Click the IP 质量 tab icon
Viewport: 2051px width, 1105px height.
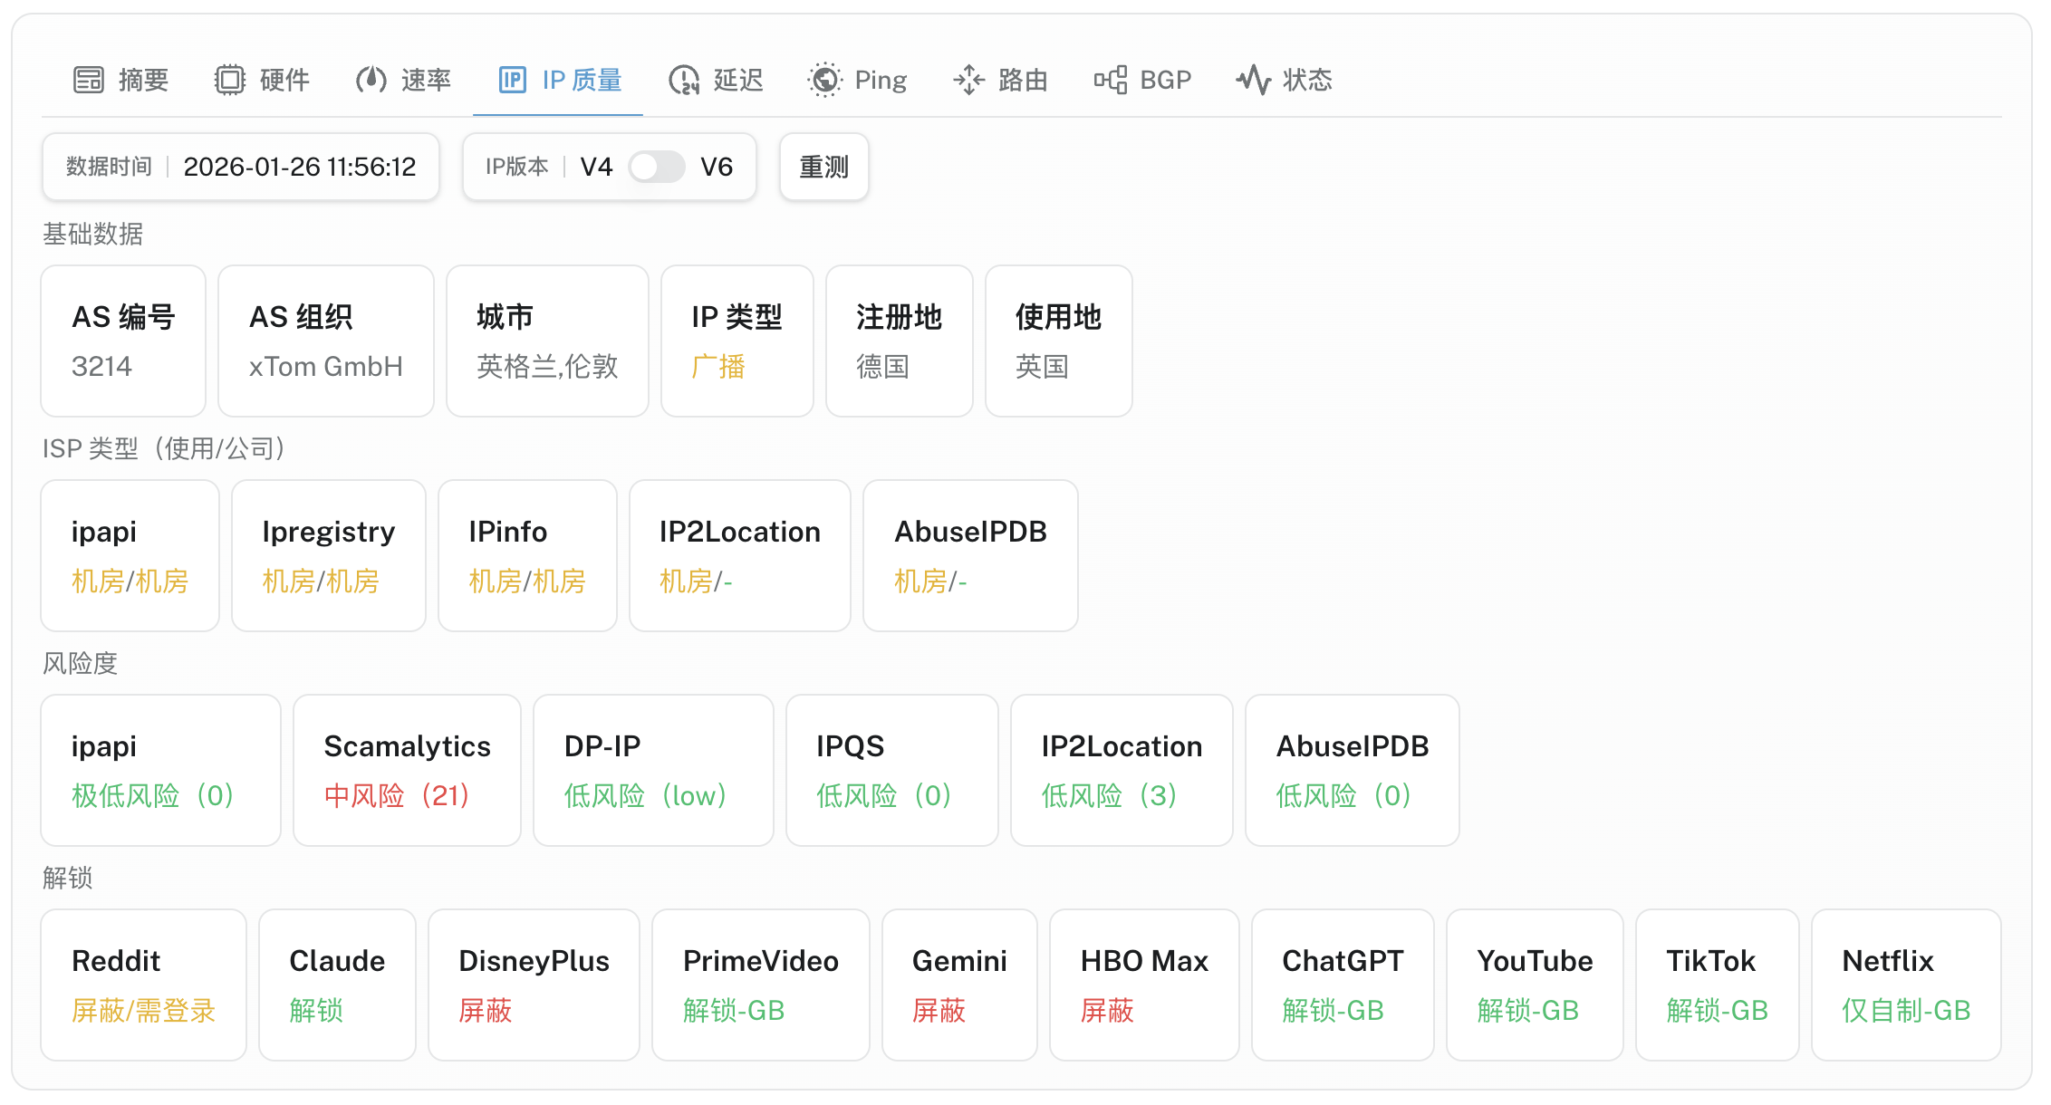click(512, 80)
